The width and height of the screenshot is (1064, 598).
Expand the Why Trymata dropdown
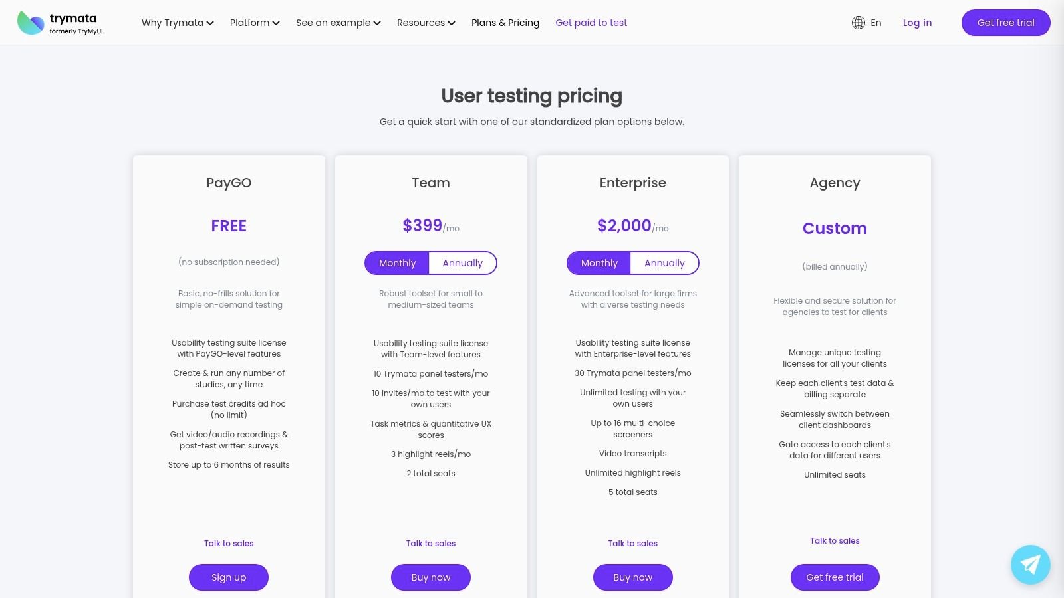pyautogui.click(x=176, y=22)
